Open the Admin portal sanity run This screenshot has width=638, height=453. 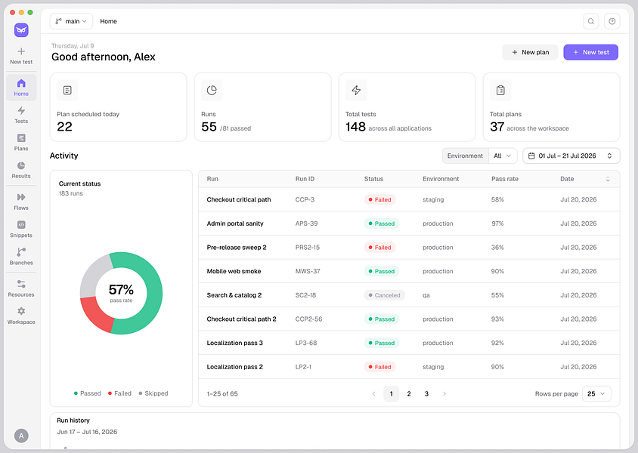pos(409,223)
